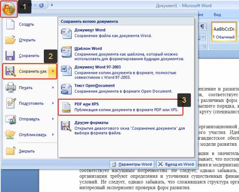Open Параметры Word button
Image resolution: width=239 pixels, height=192 pixels.
coord(132,164)
